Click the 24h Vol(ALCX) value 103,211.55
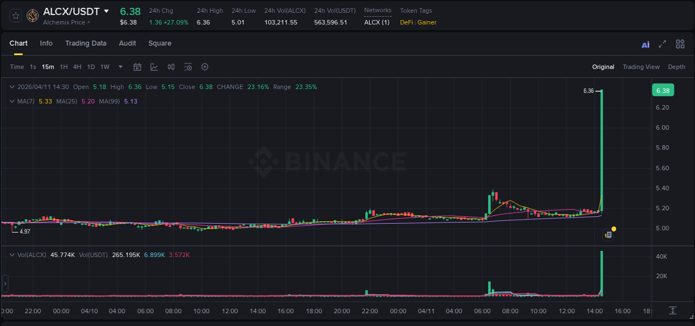This screenshot has height=326, width=695. pyautogui.click(x=281, y=22)
